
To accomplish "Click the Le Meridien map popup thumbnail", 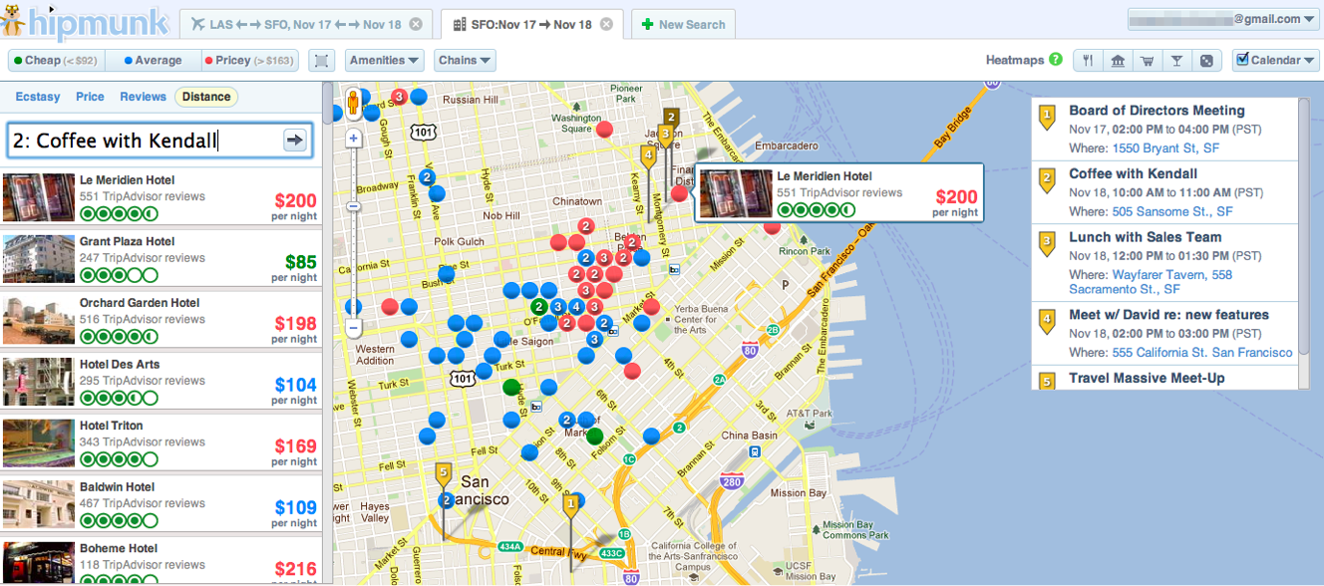I will [x=736, y=193].
